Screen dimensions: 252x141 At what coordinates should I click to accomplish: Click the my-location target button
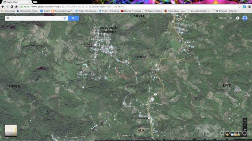(x=245, y=120)
